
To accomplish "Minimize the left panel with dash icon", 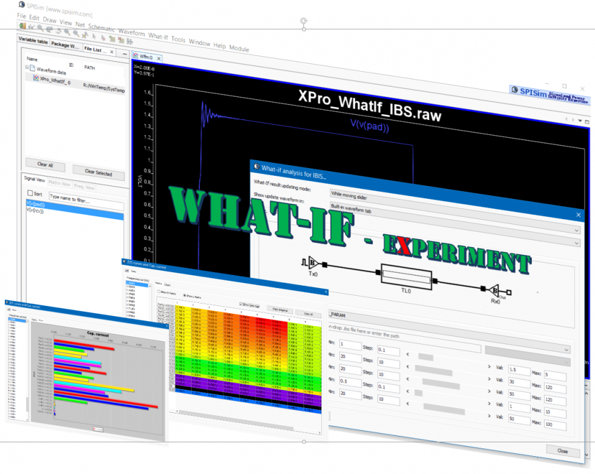I will (x=126, y=53).
